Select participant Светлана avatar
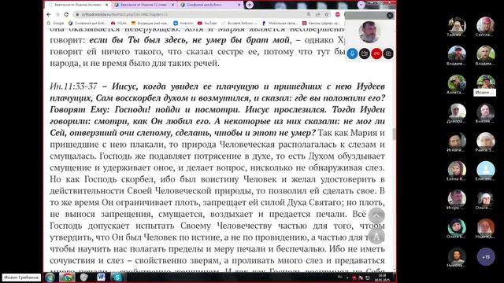 point(485,25)
